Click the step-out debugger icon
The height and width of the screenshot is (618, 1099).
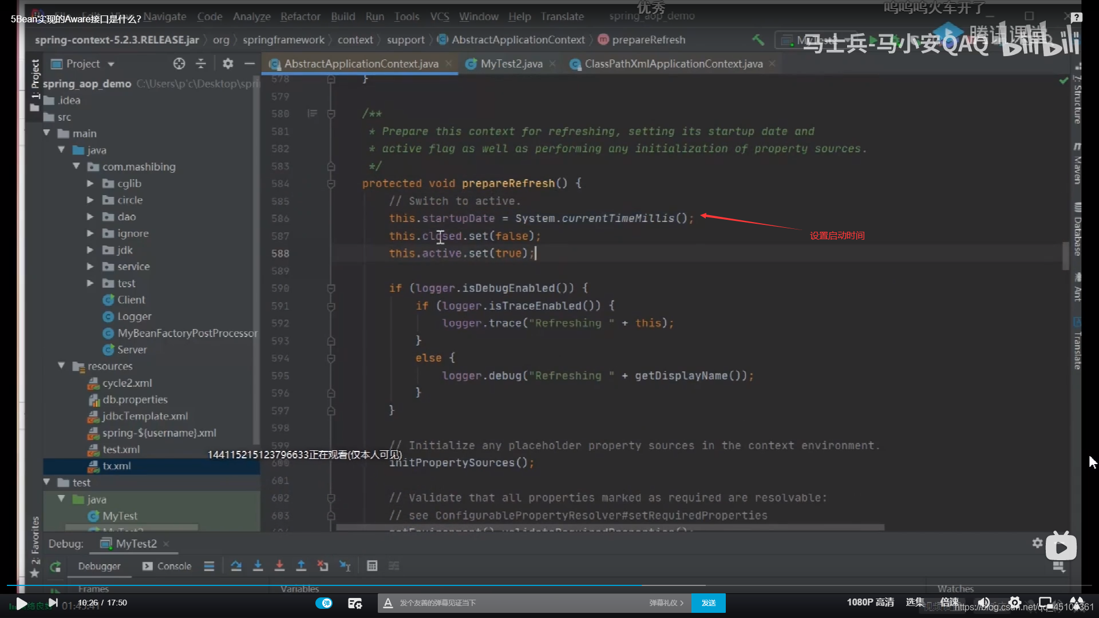pyautogui.click(x=301, y=566)
